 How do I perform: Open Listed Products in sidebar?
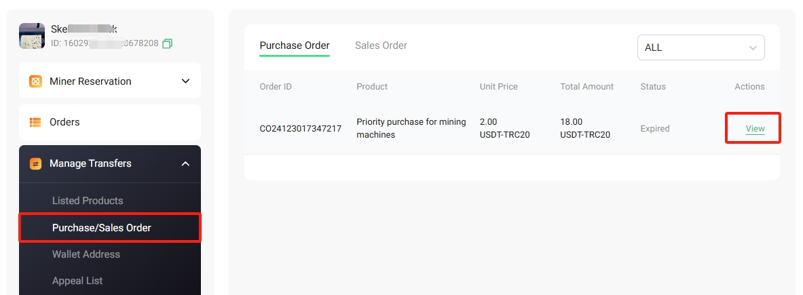tap(88, 201)
